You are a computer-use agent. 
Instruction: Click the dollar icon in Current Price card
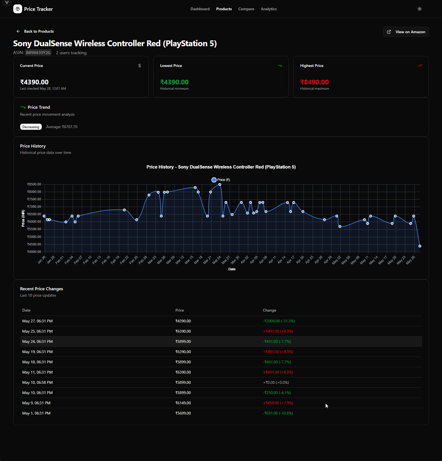tap(140, 66)
